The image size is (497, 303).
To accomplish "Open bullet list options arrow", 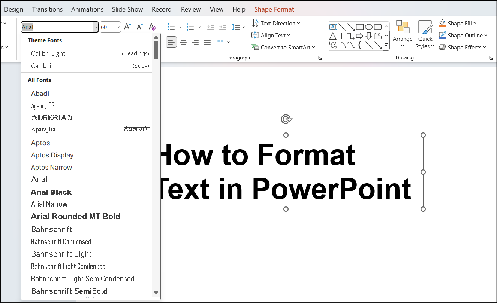I will click(180, 27).
